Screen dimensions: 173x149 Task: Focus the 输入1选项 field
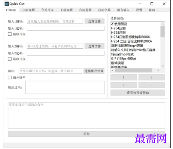(x=65, y=28)
